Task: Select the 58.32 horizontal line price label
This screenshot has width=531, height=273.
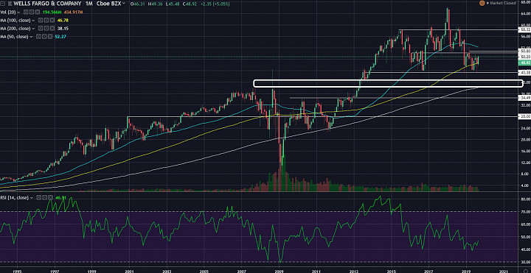Action: (x=524, y=29)
